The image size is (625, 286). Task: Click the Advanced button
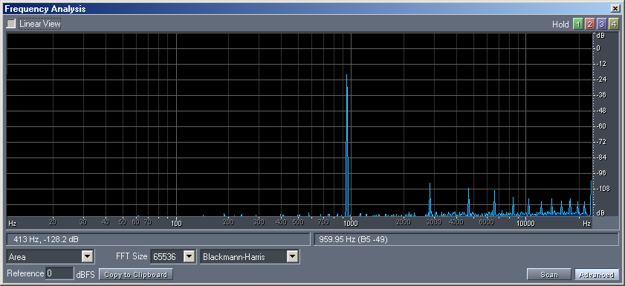click(x=596, y=274)
